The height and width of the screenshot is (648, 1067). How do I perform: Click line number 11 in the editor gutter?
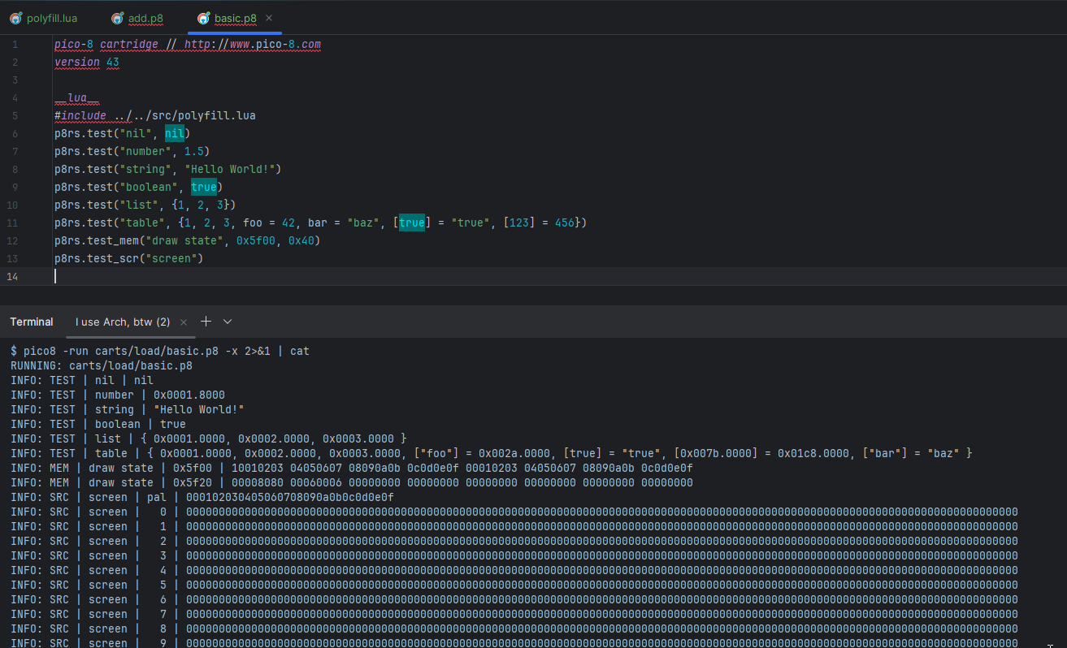point(13,222)
